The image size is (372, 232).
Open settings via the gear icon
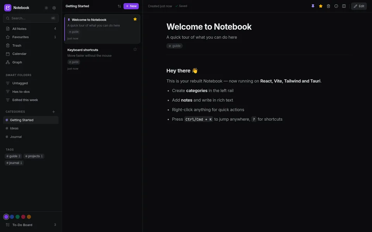coord(54,8)
